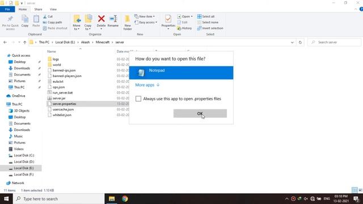Open the help question mark icon
Viewport: 363px width, 204px height.
point(361,9)
